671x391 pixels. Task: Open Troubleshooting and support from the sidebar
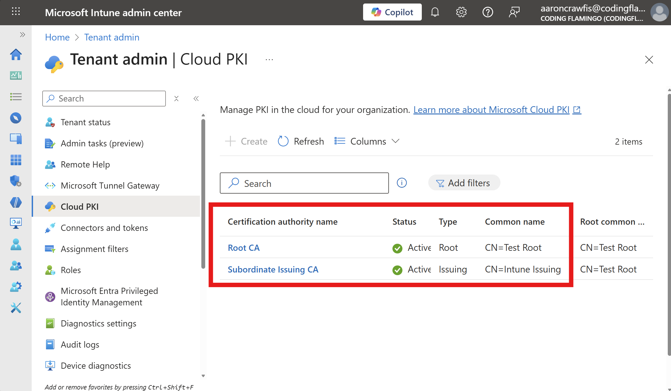pyautogui.click(x=16, y=308)
